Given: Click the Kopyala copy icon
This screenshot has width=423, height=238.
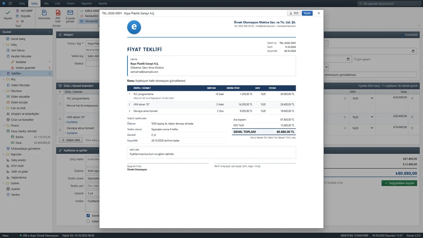Looking at the screenshot, I should pyautogui.click(x=18, y=16).
